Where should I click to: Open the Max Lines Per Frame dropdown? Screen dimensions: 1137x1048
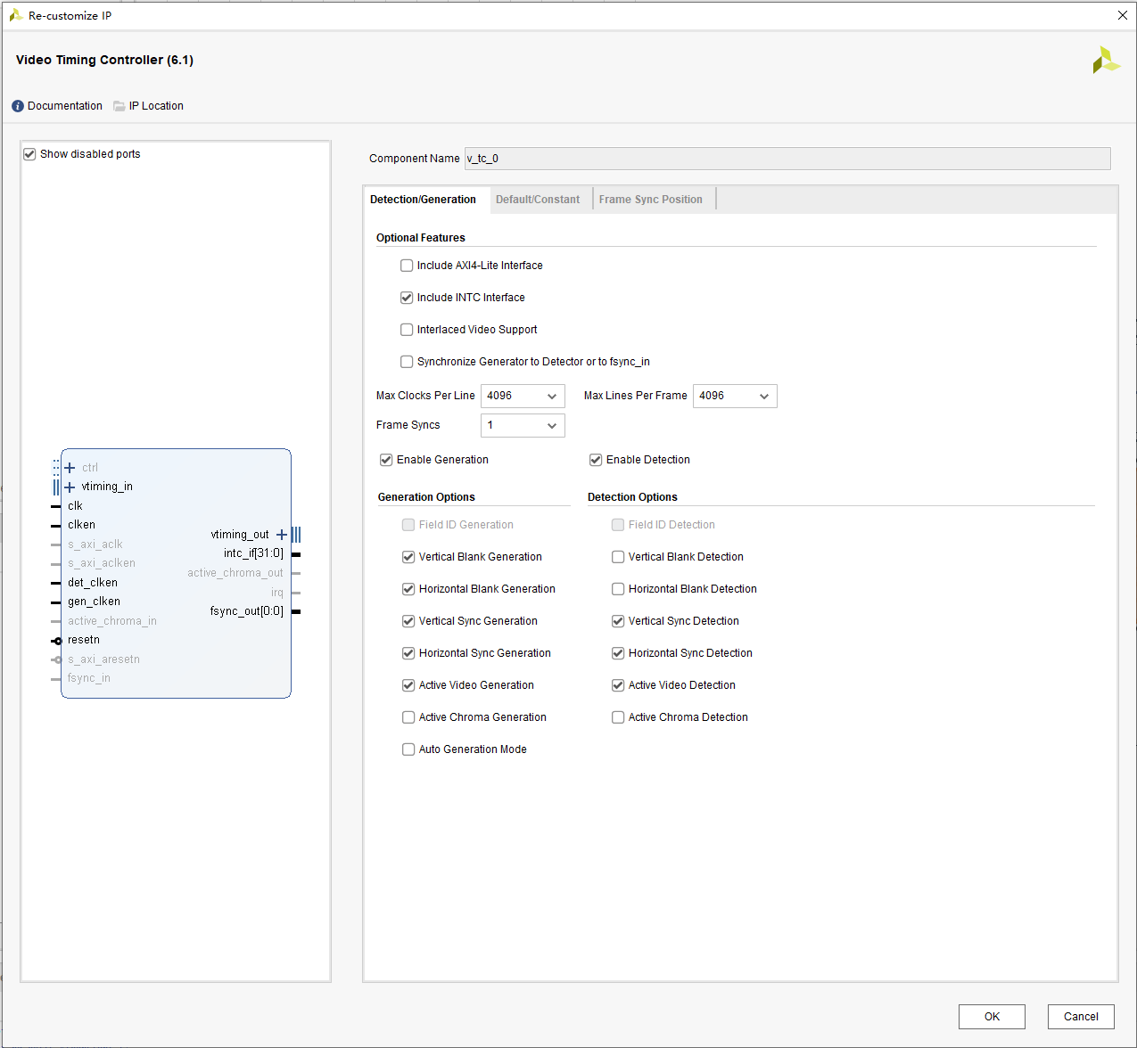point(764,396)
